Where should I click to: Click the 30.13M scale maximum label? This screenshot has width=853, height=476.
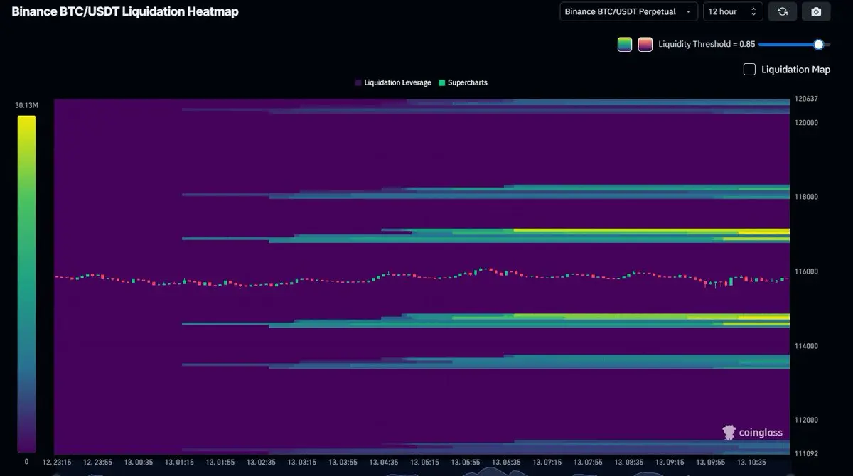[x=26, y=106]
